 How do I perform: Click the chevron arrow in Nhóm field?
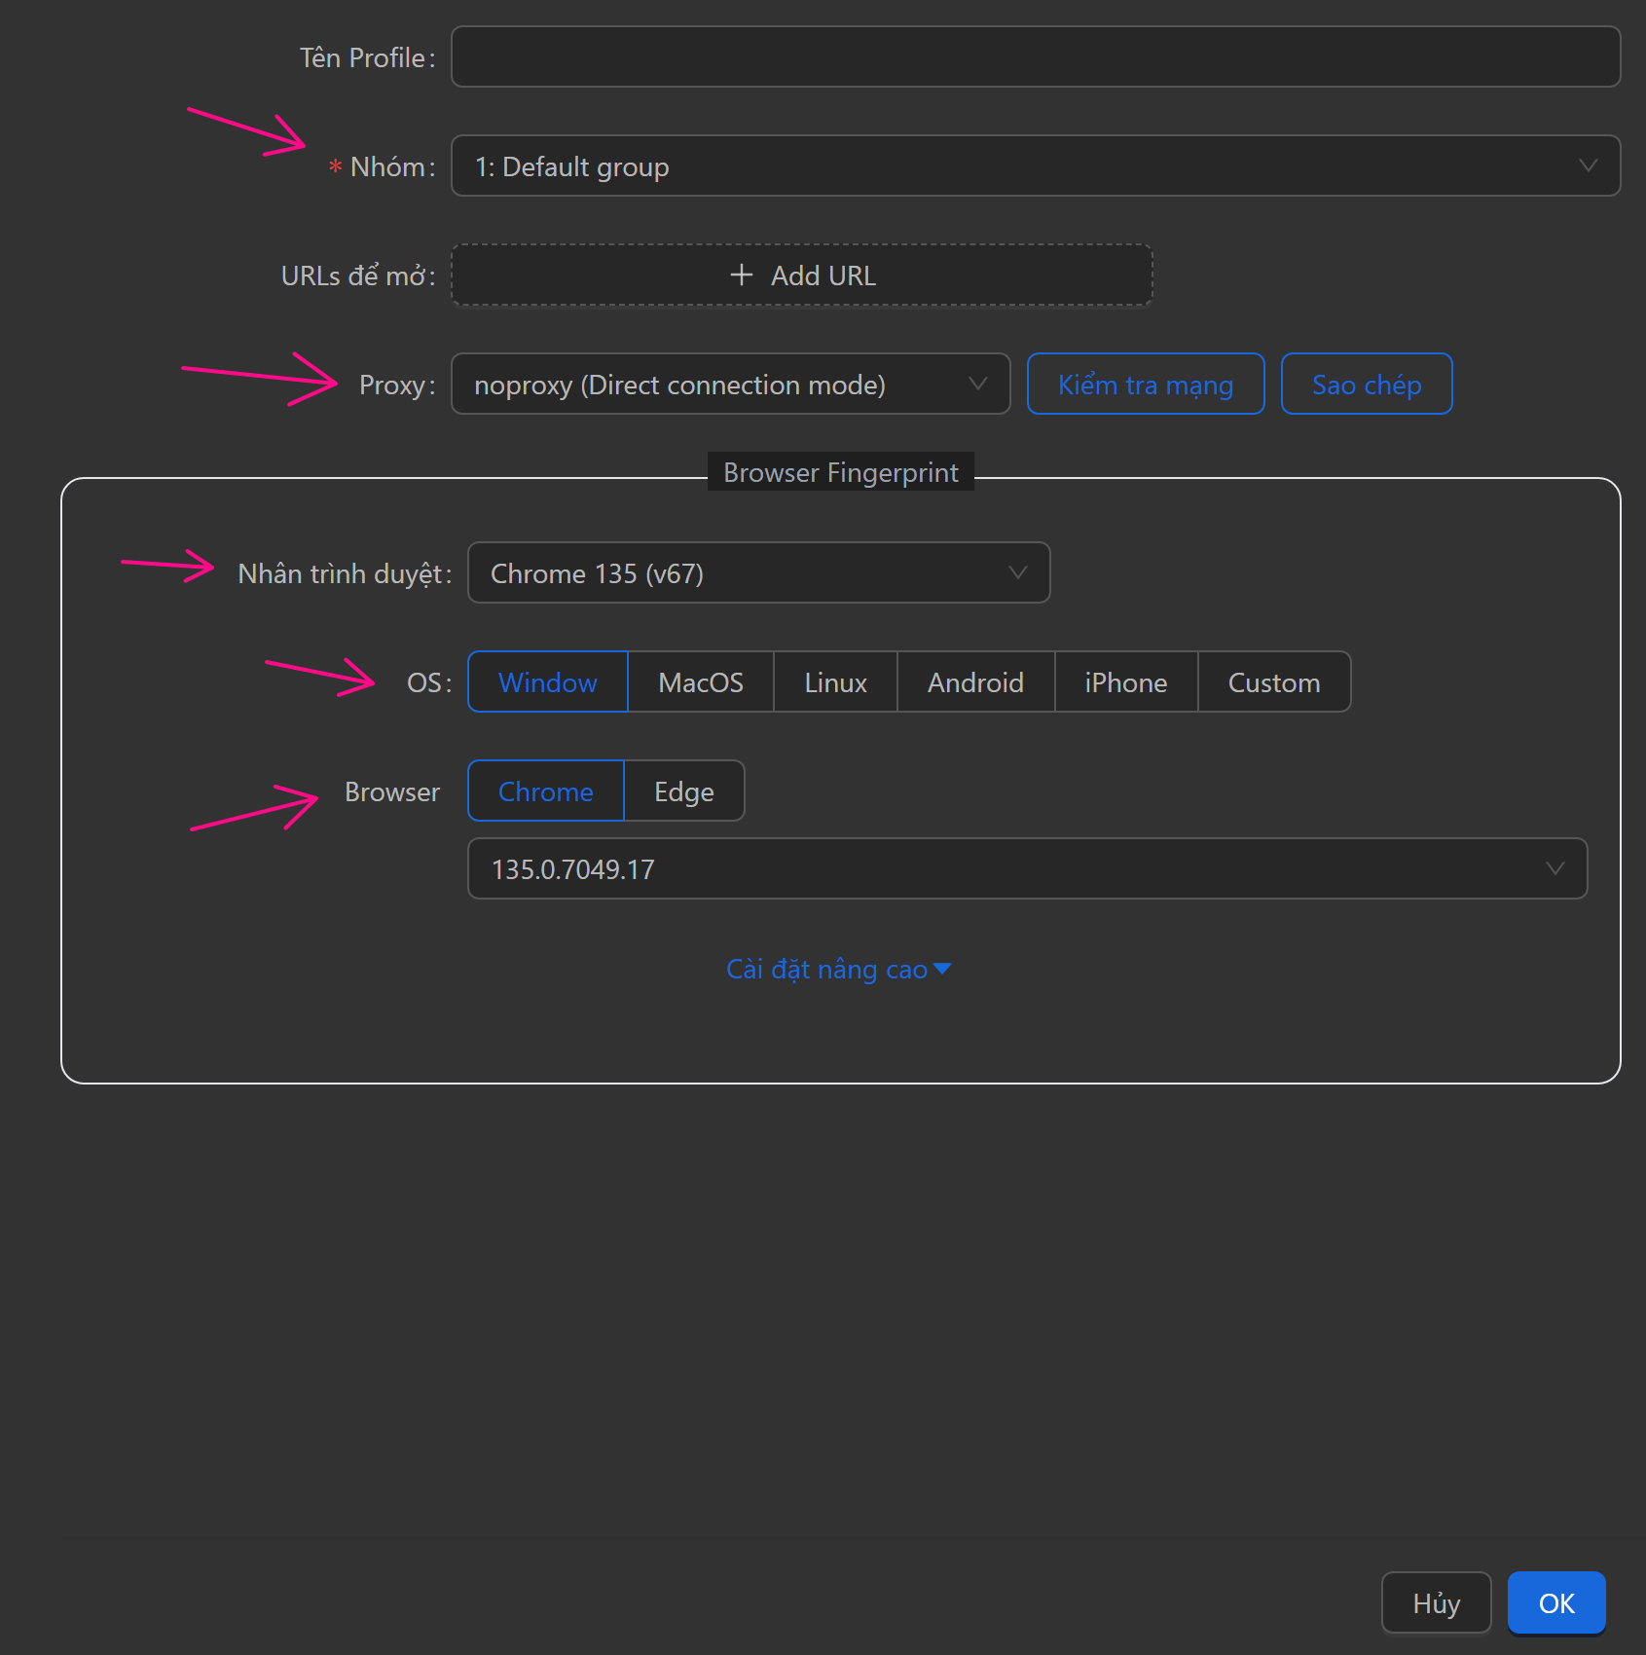click(1588, 166)
